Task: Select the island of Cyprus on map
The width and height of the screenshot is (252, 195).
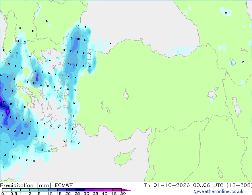Action: tap(124, 157)
